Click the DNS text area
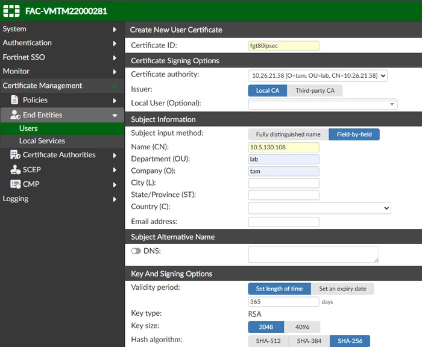 [x=313, y=254]
